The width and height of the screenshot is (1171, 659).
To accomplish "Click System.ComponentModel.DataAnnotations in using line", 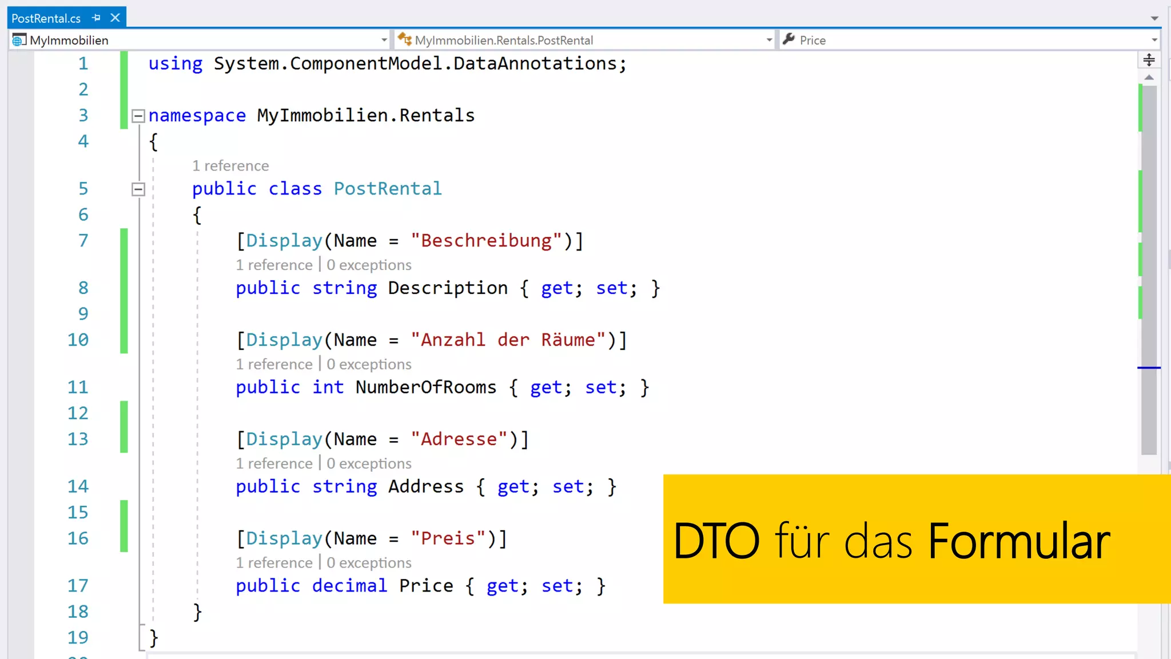I will (415, 63).
